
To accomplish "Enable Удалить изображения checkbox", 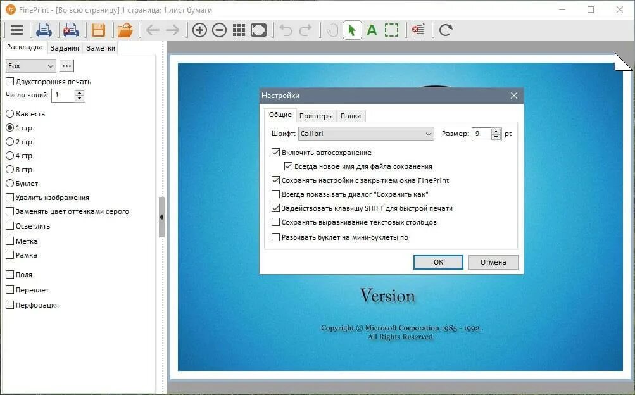I will (x=10, y=197).
